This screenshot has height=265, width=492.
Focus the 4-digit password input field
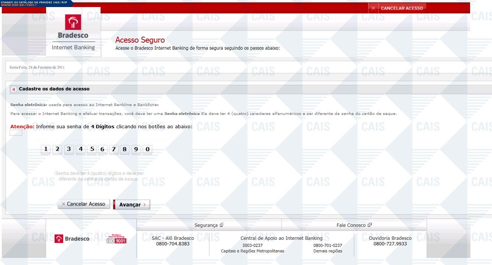[16, 133]
